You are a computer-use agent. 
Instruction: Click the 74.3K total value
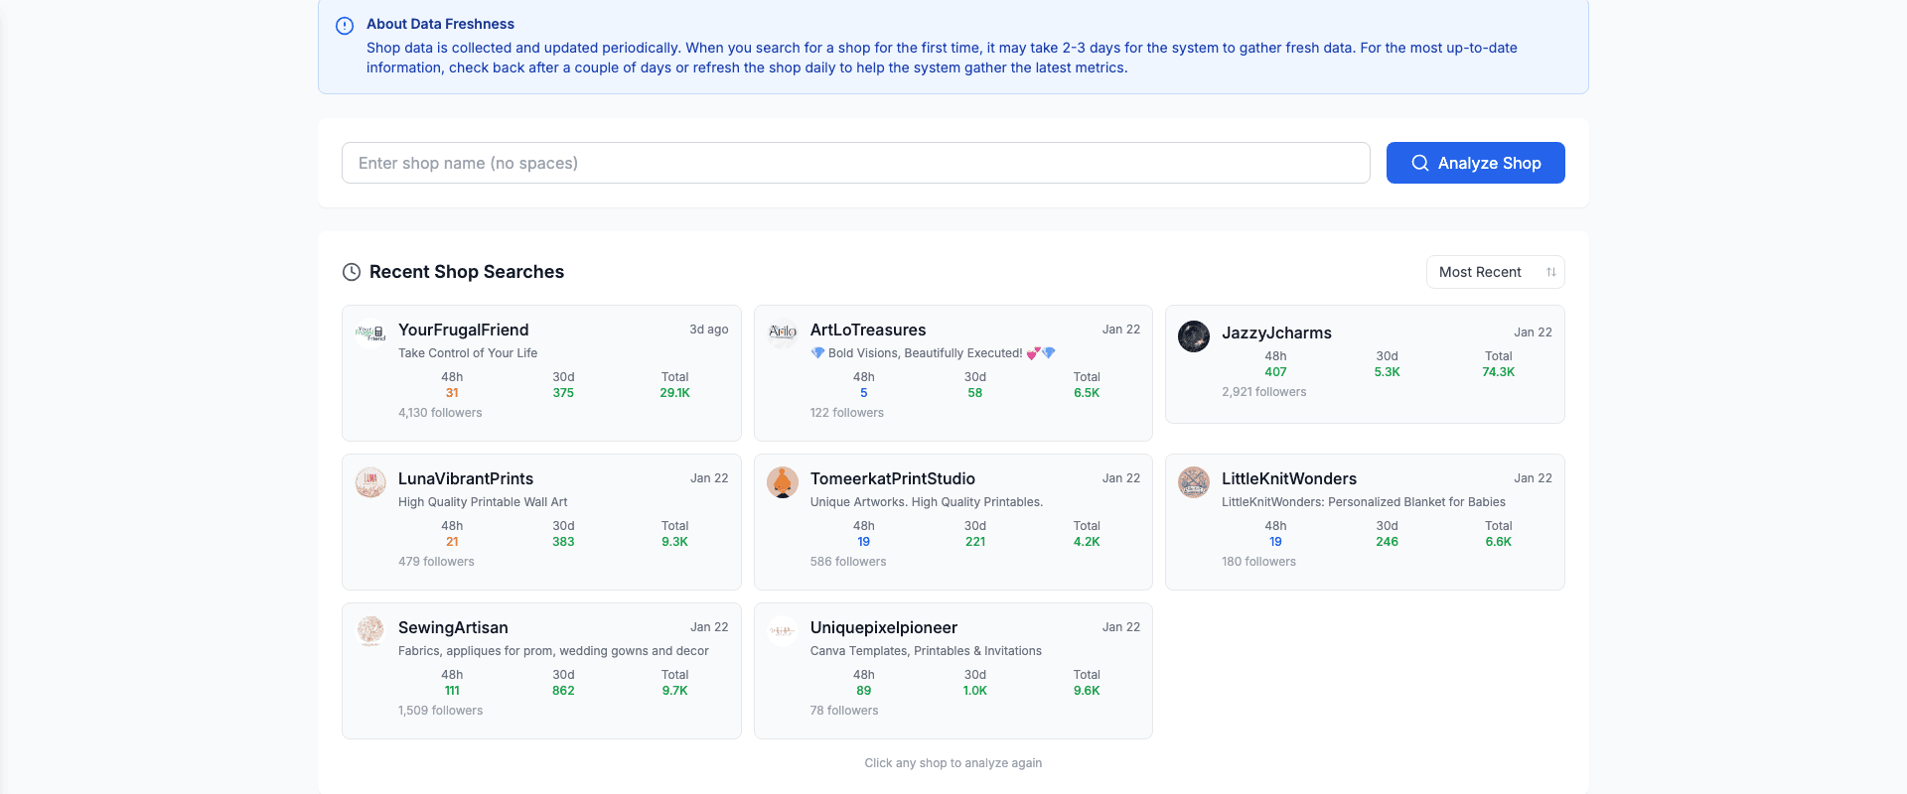click(1499, 372)
